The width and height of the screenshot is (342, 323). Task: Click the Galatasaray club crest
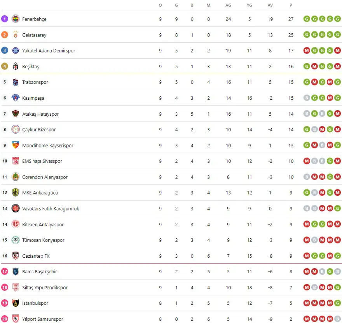coord(16,35)
